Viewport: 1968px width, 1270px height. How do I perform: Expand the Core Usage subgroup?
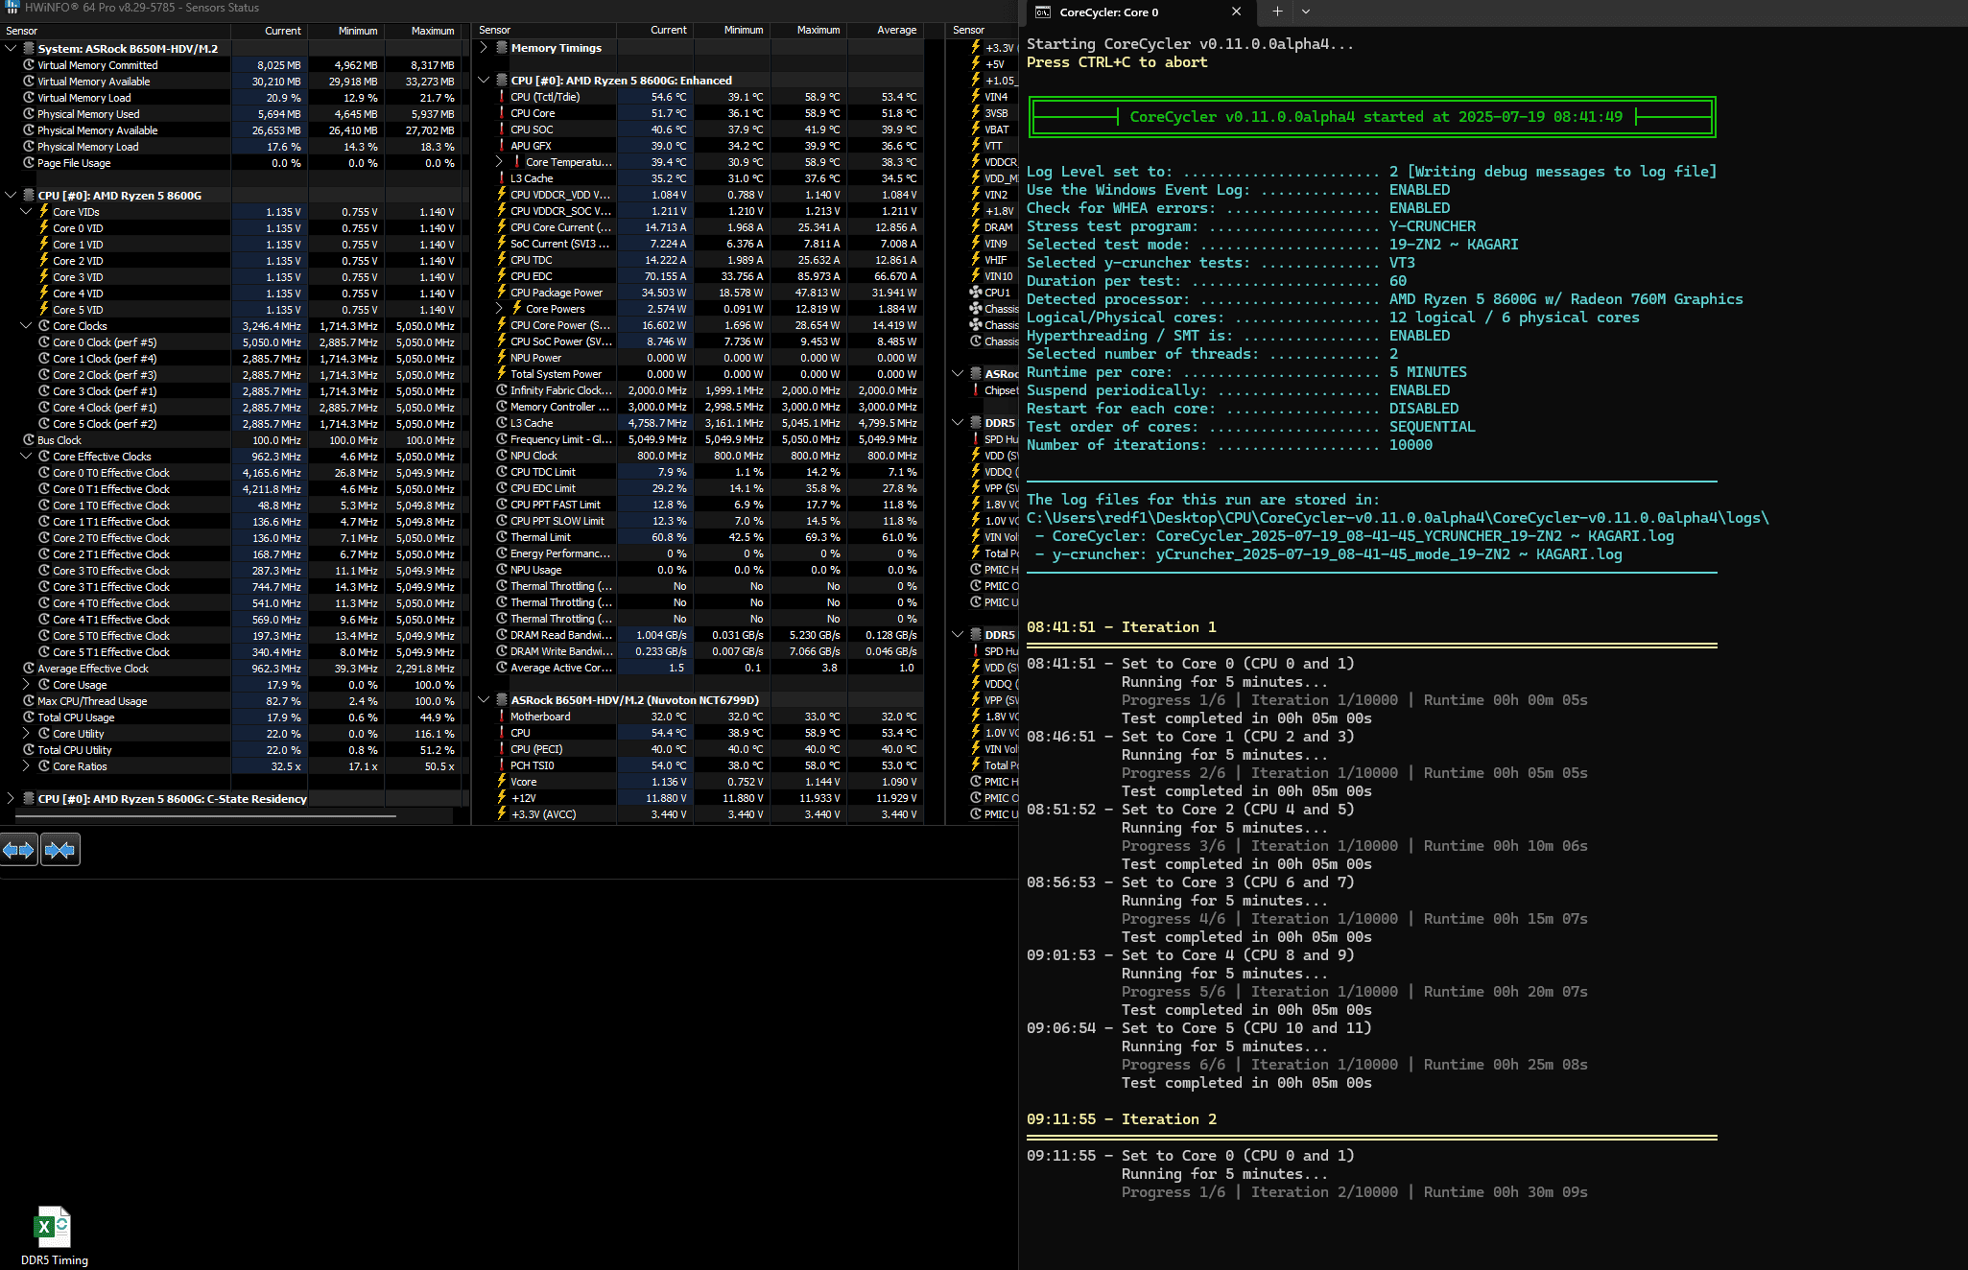26,685
